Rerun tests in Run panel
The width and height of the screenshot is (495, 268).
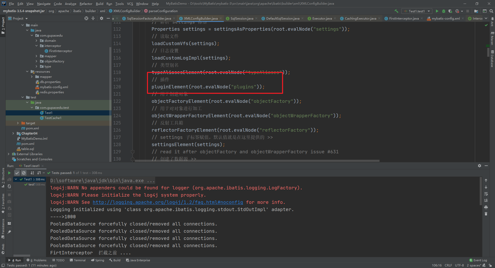coord(9,173)
